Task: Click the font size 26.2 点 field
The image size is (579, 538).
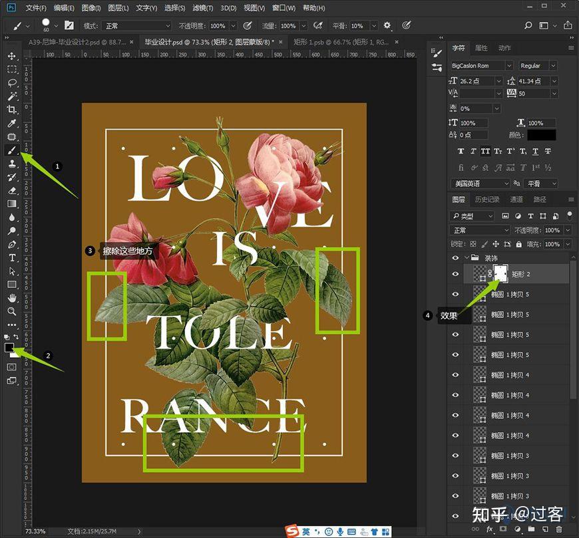Action: click(x=477, y=81)
